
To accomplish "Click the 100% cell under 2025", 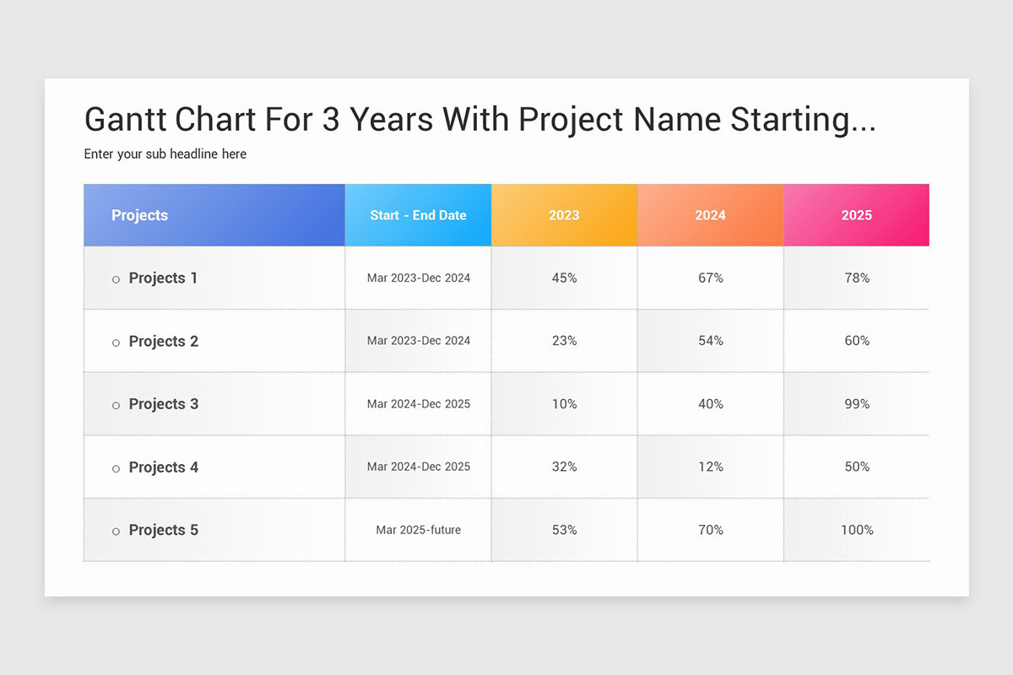I will coord(856,530).
